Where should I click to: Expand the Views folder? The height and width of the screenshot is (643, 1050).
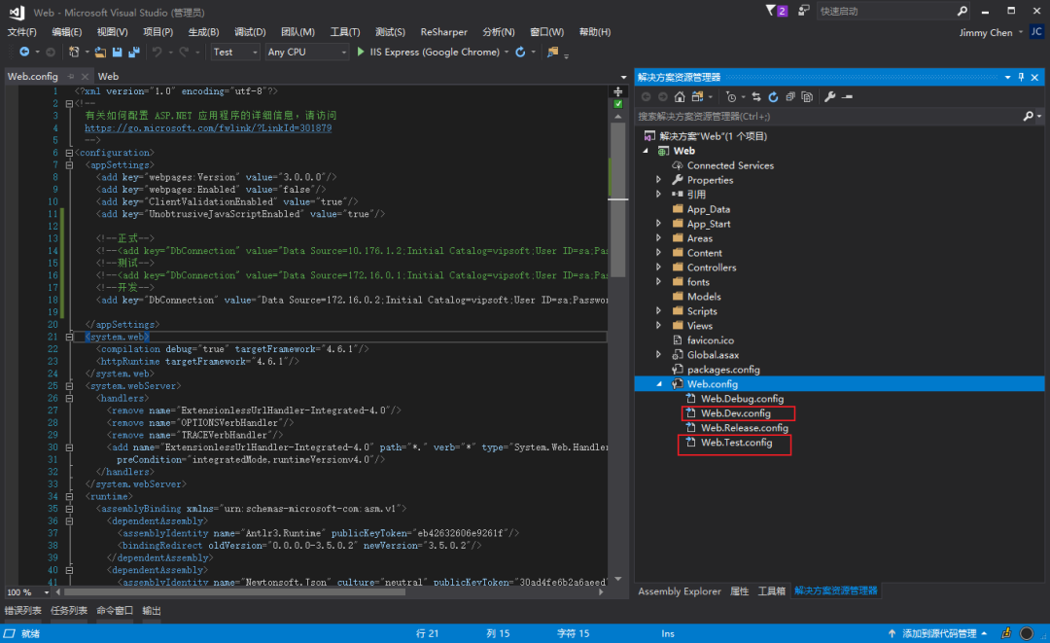(658, 326)
